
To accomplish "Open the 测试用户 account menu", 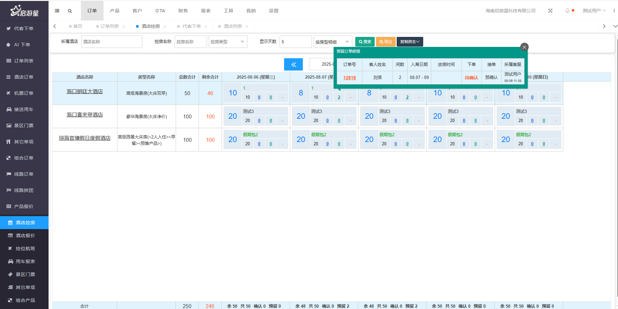I will tap(594, 11).
